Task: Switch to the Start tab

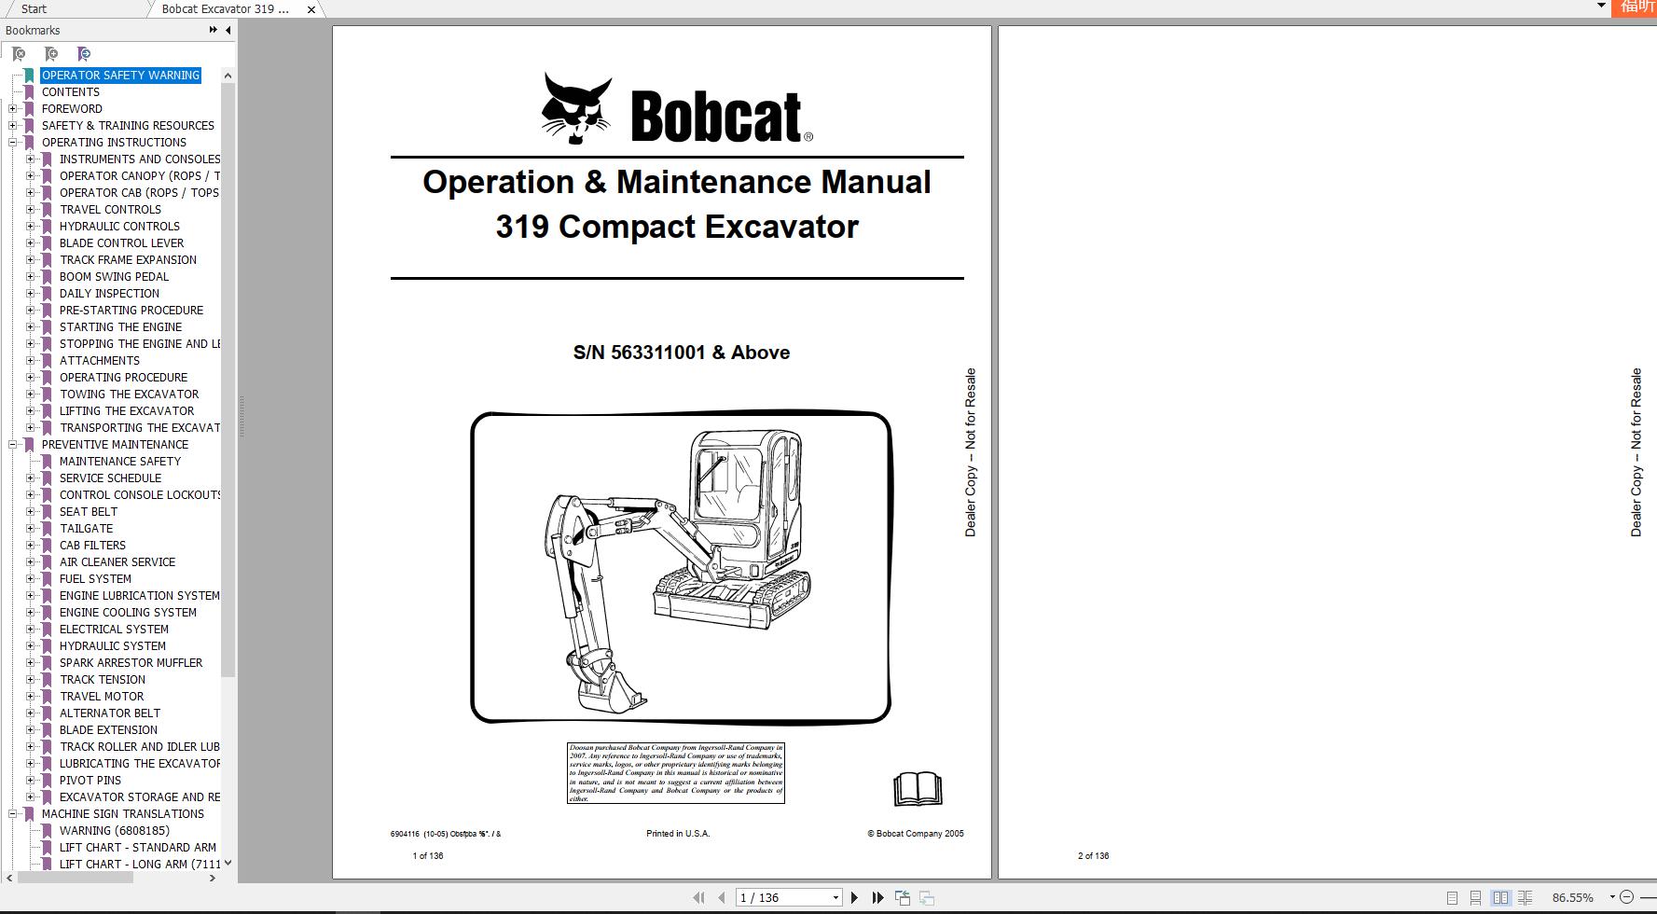Action: 33,9
